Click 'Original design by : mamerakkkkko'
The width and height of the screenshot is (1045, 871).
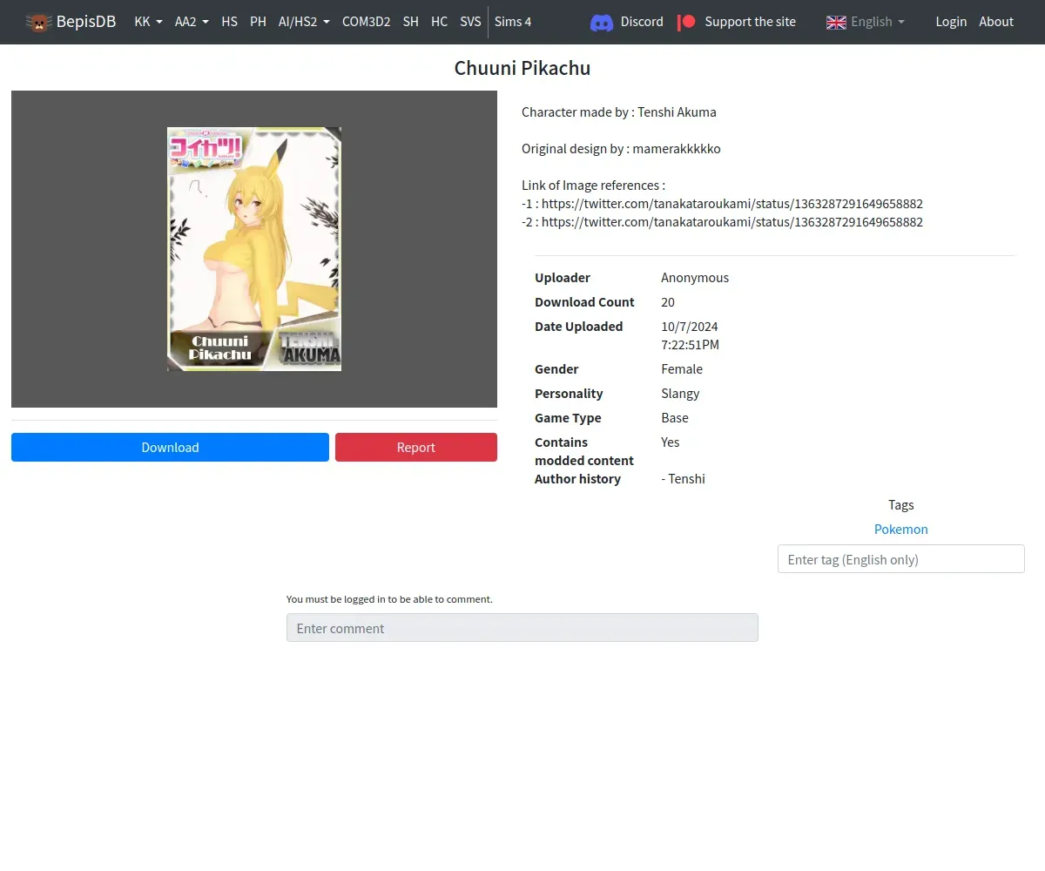click(621, 149)
